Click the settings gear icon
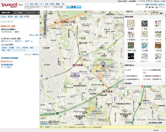 coord(157,7)
